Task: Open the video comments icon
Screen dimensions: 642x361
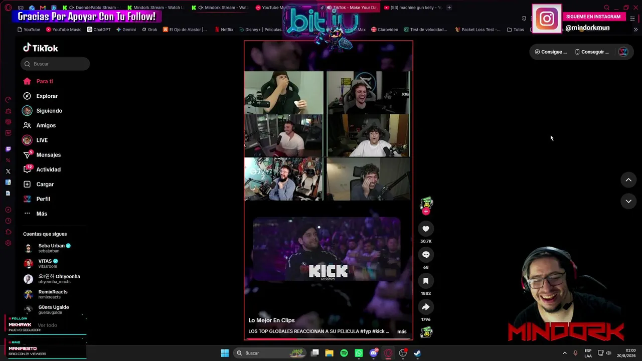Action: 426,255
